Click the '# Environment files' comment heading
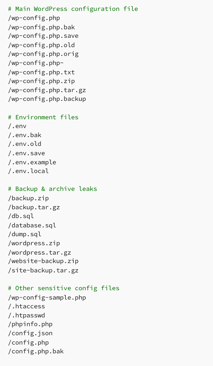The width and height of the screenshot is (213, 366). (43, 117)
